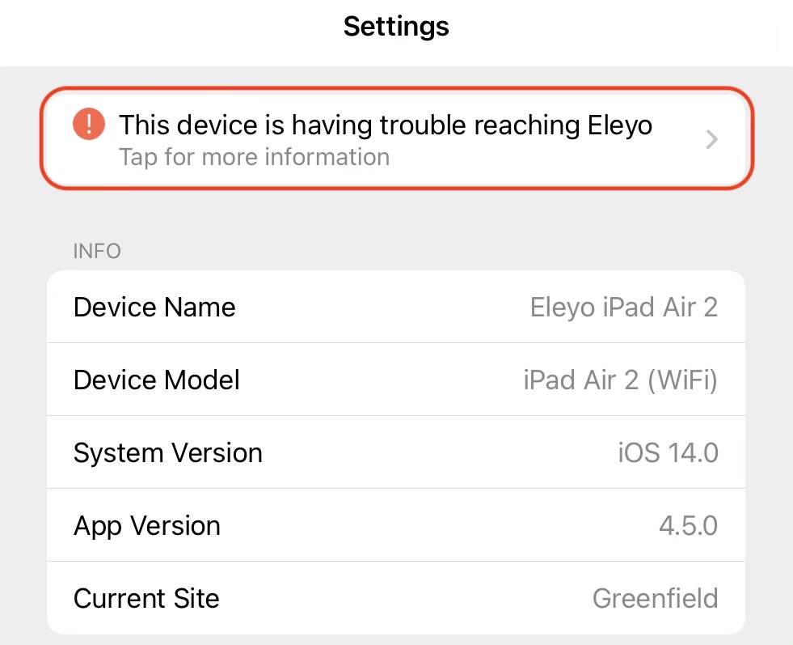
Task: Click the word 'Model' in the Device Model row
Action: (x=202, y=380)
